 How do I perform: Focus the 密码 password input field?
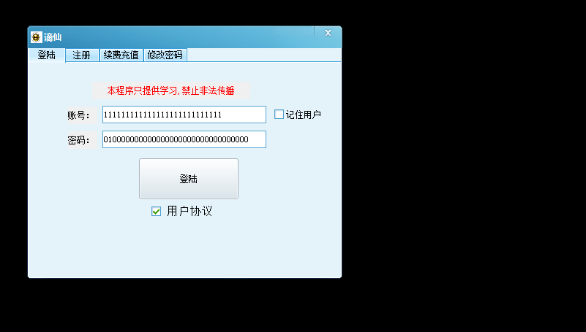click(x=184, y=139)
